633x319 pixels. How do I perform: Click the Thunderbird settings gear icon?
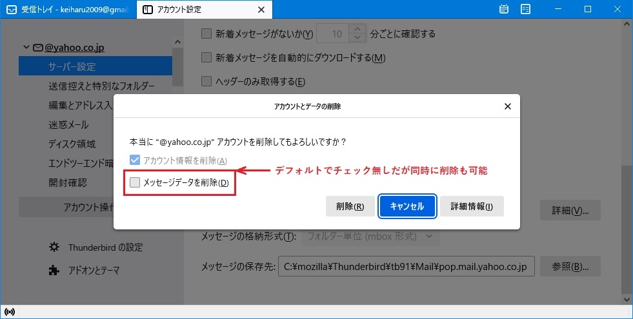[55, 247]
